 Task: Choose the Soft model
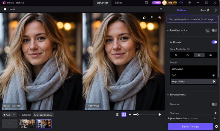pos(193,75)
